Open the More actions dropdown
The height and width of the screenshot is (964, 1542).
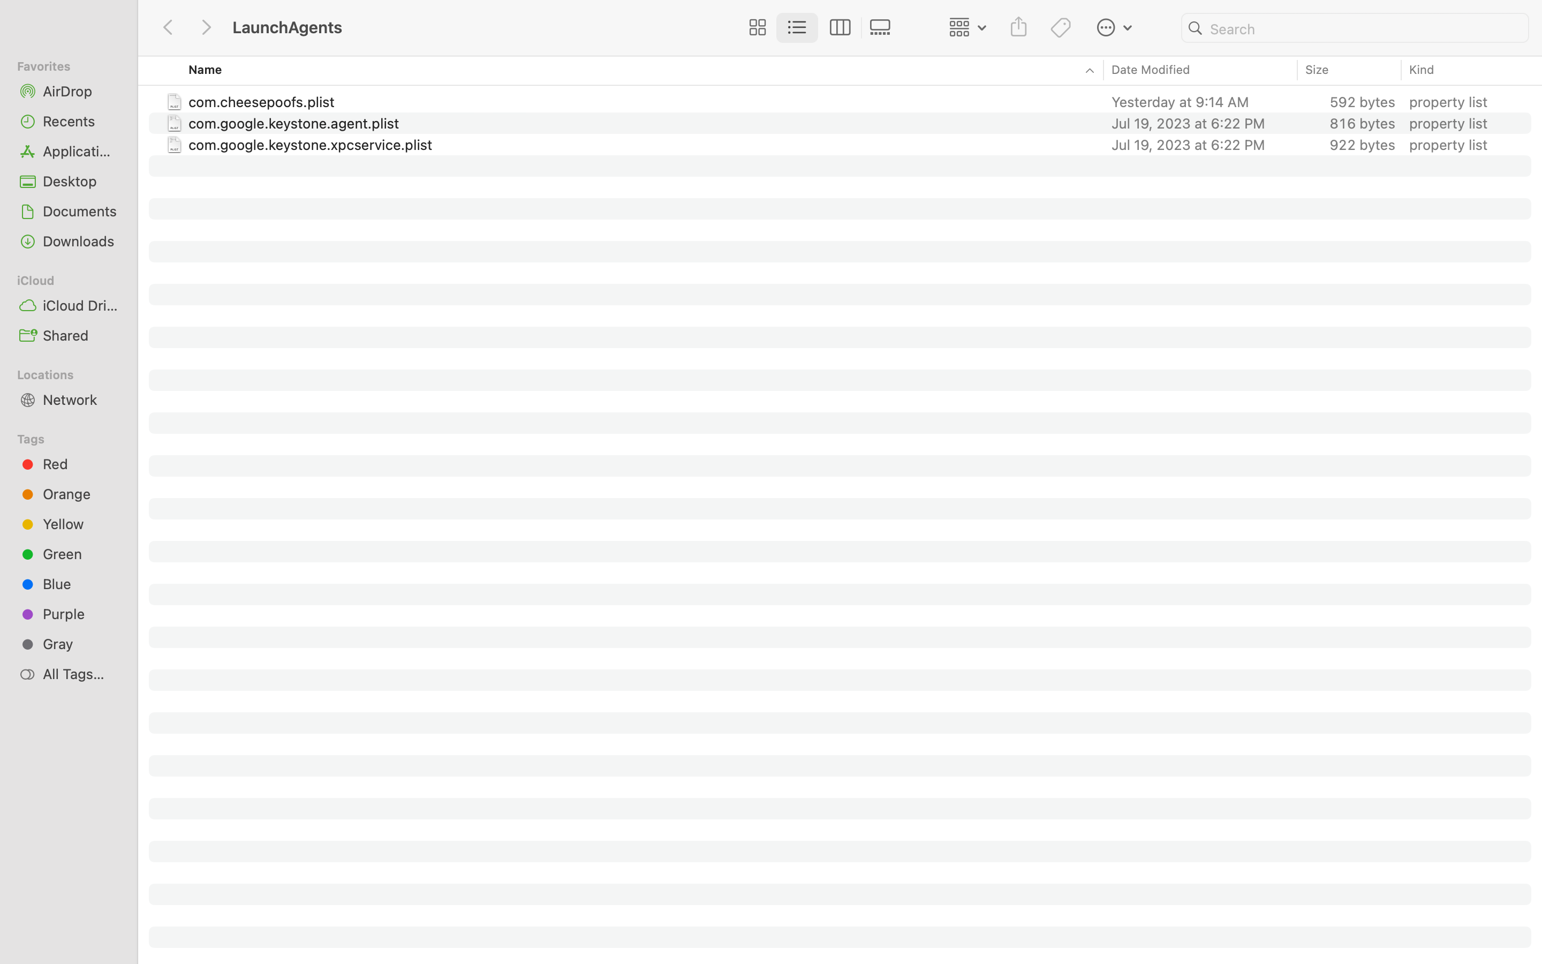pyautogui.click(x=1114, y=27)
